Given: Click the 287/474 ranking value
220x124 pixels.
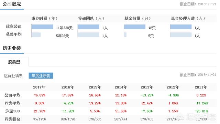Looking at the screenshot, I should [121, 119].
